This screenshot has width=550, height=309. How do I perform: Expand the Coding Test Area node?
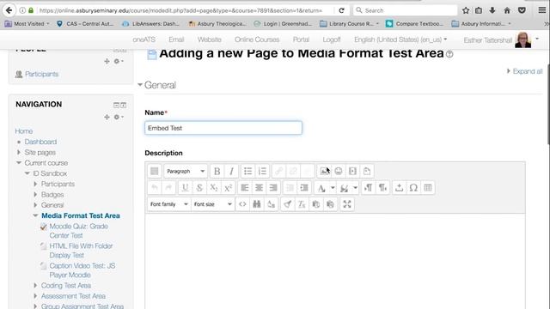(x=35, y=286)
